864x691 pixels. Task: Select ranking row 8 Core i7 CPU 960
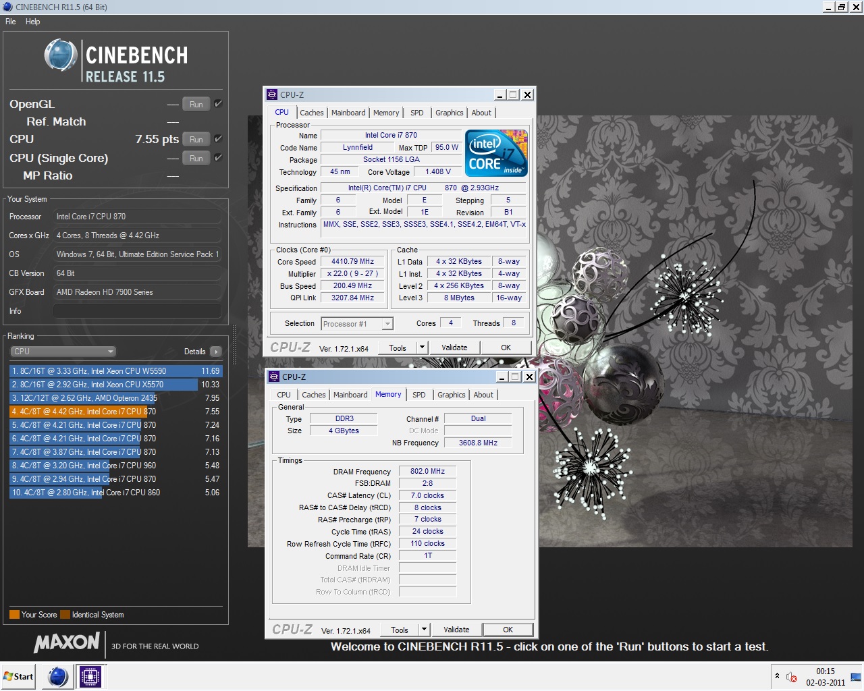pos(115,466)
